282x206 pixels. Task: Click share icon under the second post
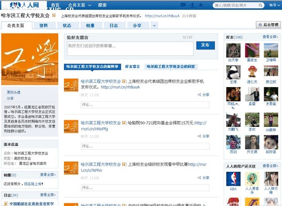[x=204, y=137]
